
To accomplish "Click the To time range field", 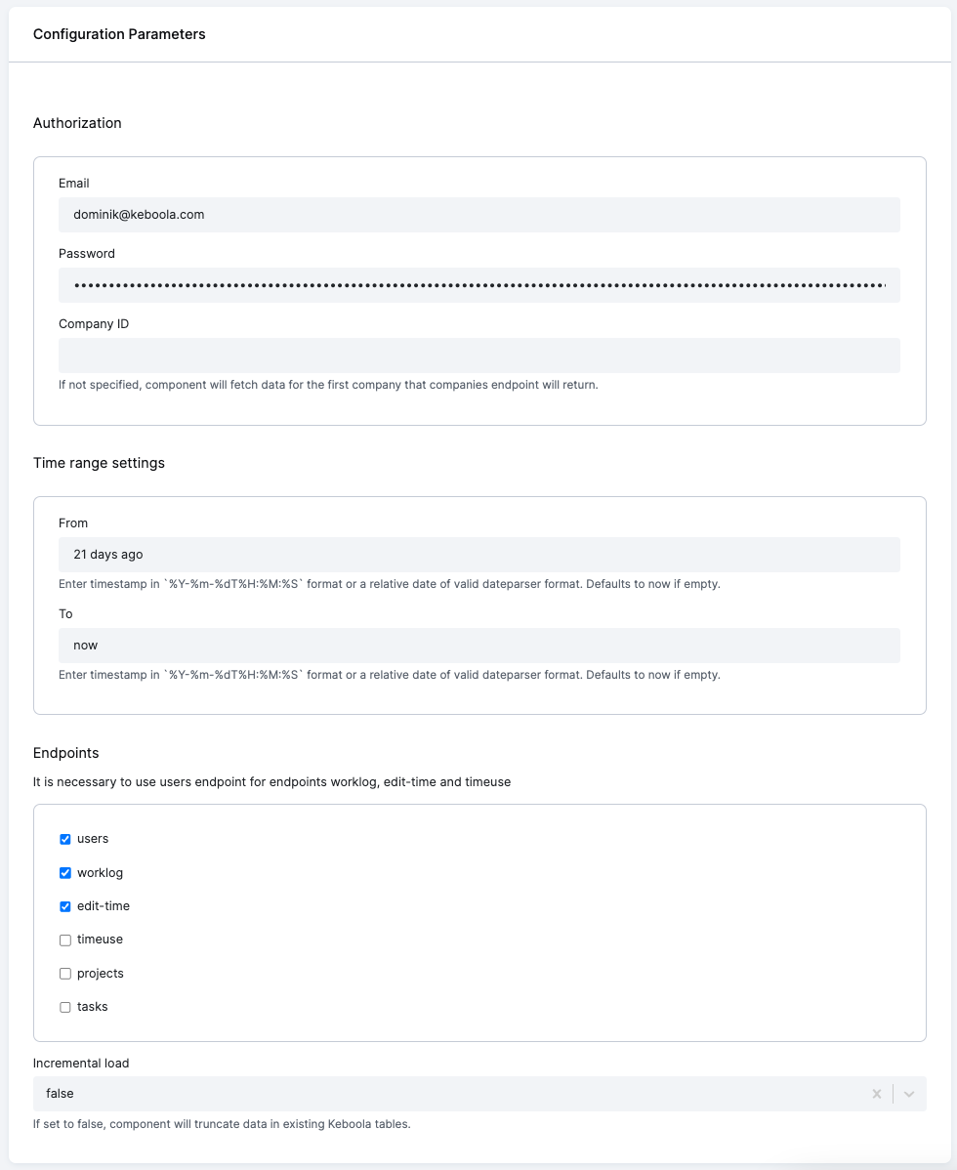I will (x=478, y=646).
